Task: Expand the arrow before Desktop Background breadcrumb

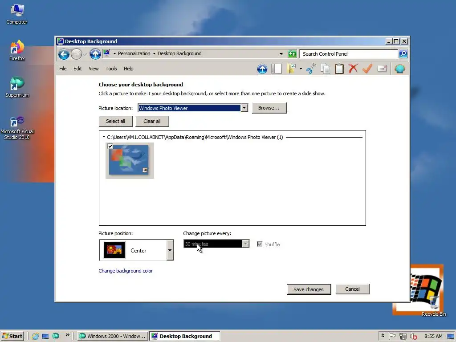Action: tap(154, 53)
